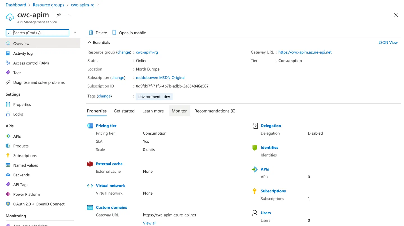Click View all under Custom domains
This screenshot has height=226, width=404.
[150, 223]
